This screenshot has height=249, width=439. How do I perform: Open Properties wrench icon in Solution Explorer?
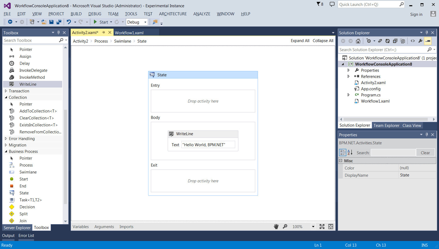(420, 41)
